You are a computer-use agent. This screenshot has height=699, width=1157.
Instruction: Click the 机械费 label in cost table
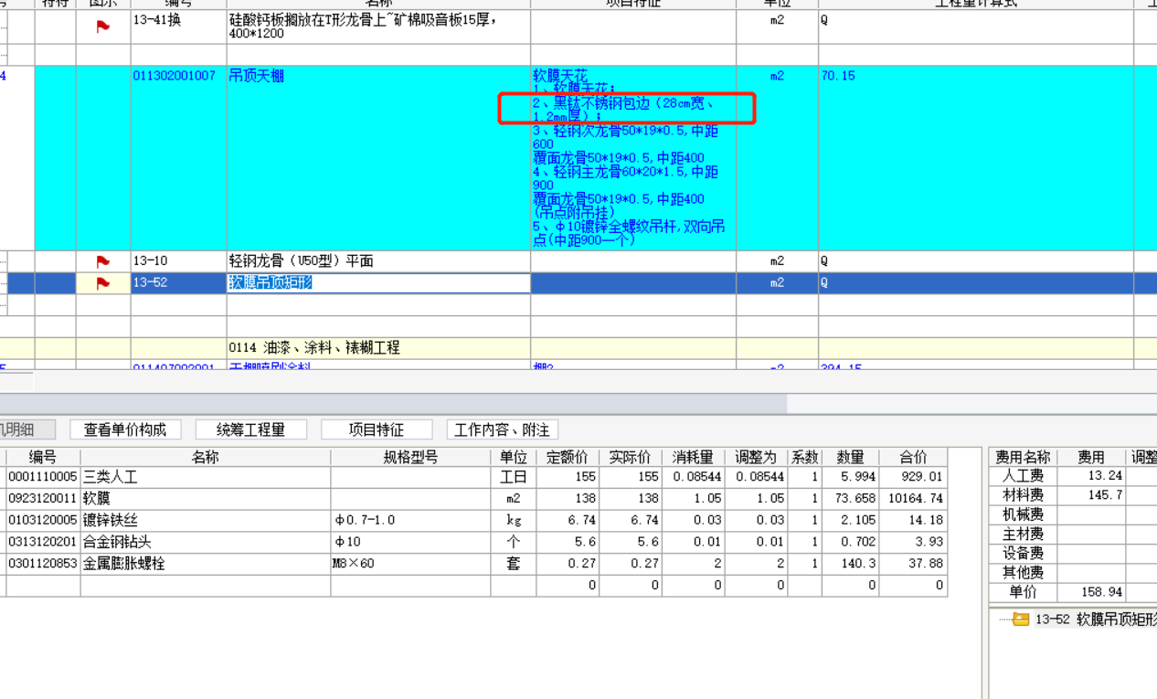1024,514
